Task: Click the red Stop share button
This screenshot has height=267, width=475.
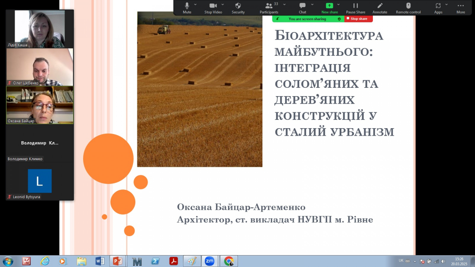Action: pos(358,19)
